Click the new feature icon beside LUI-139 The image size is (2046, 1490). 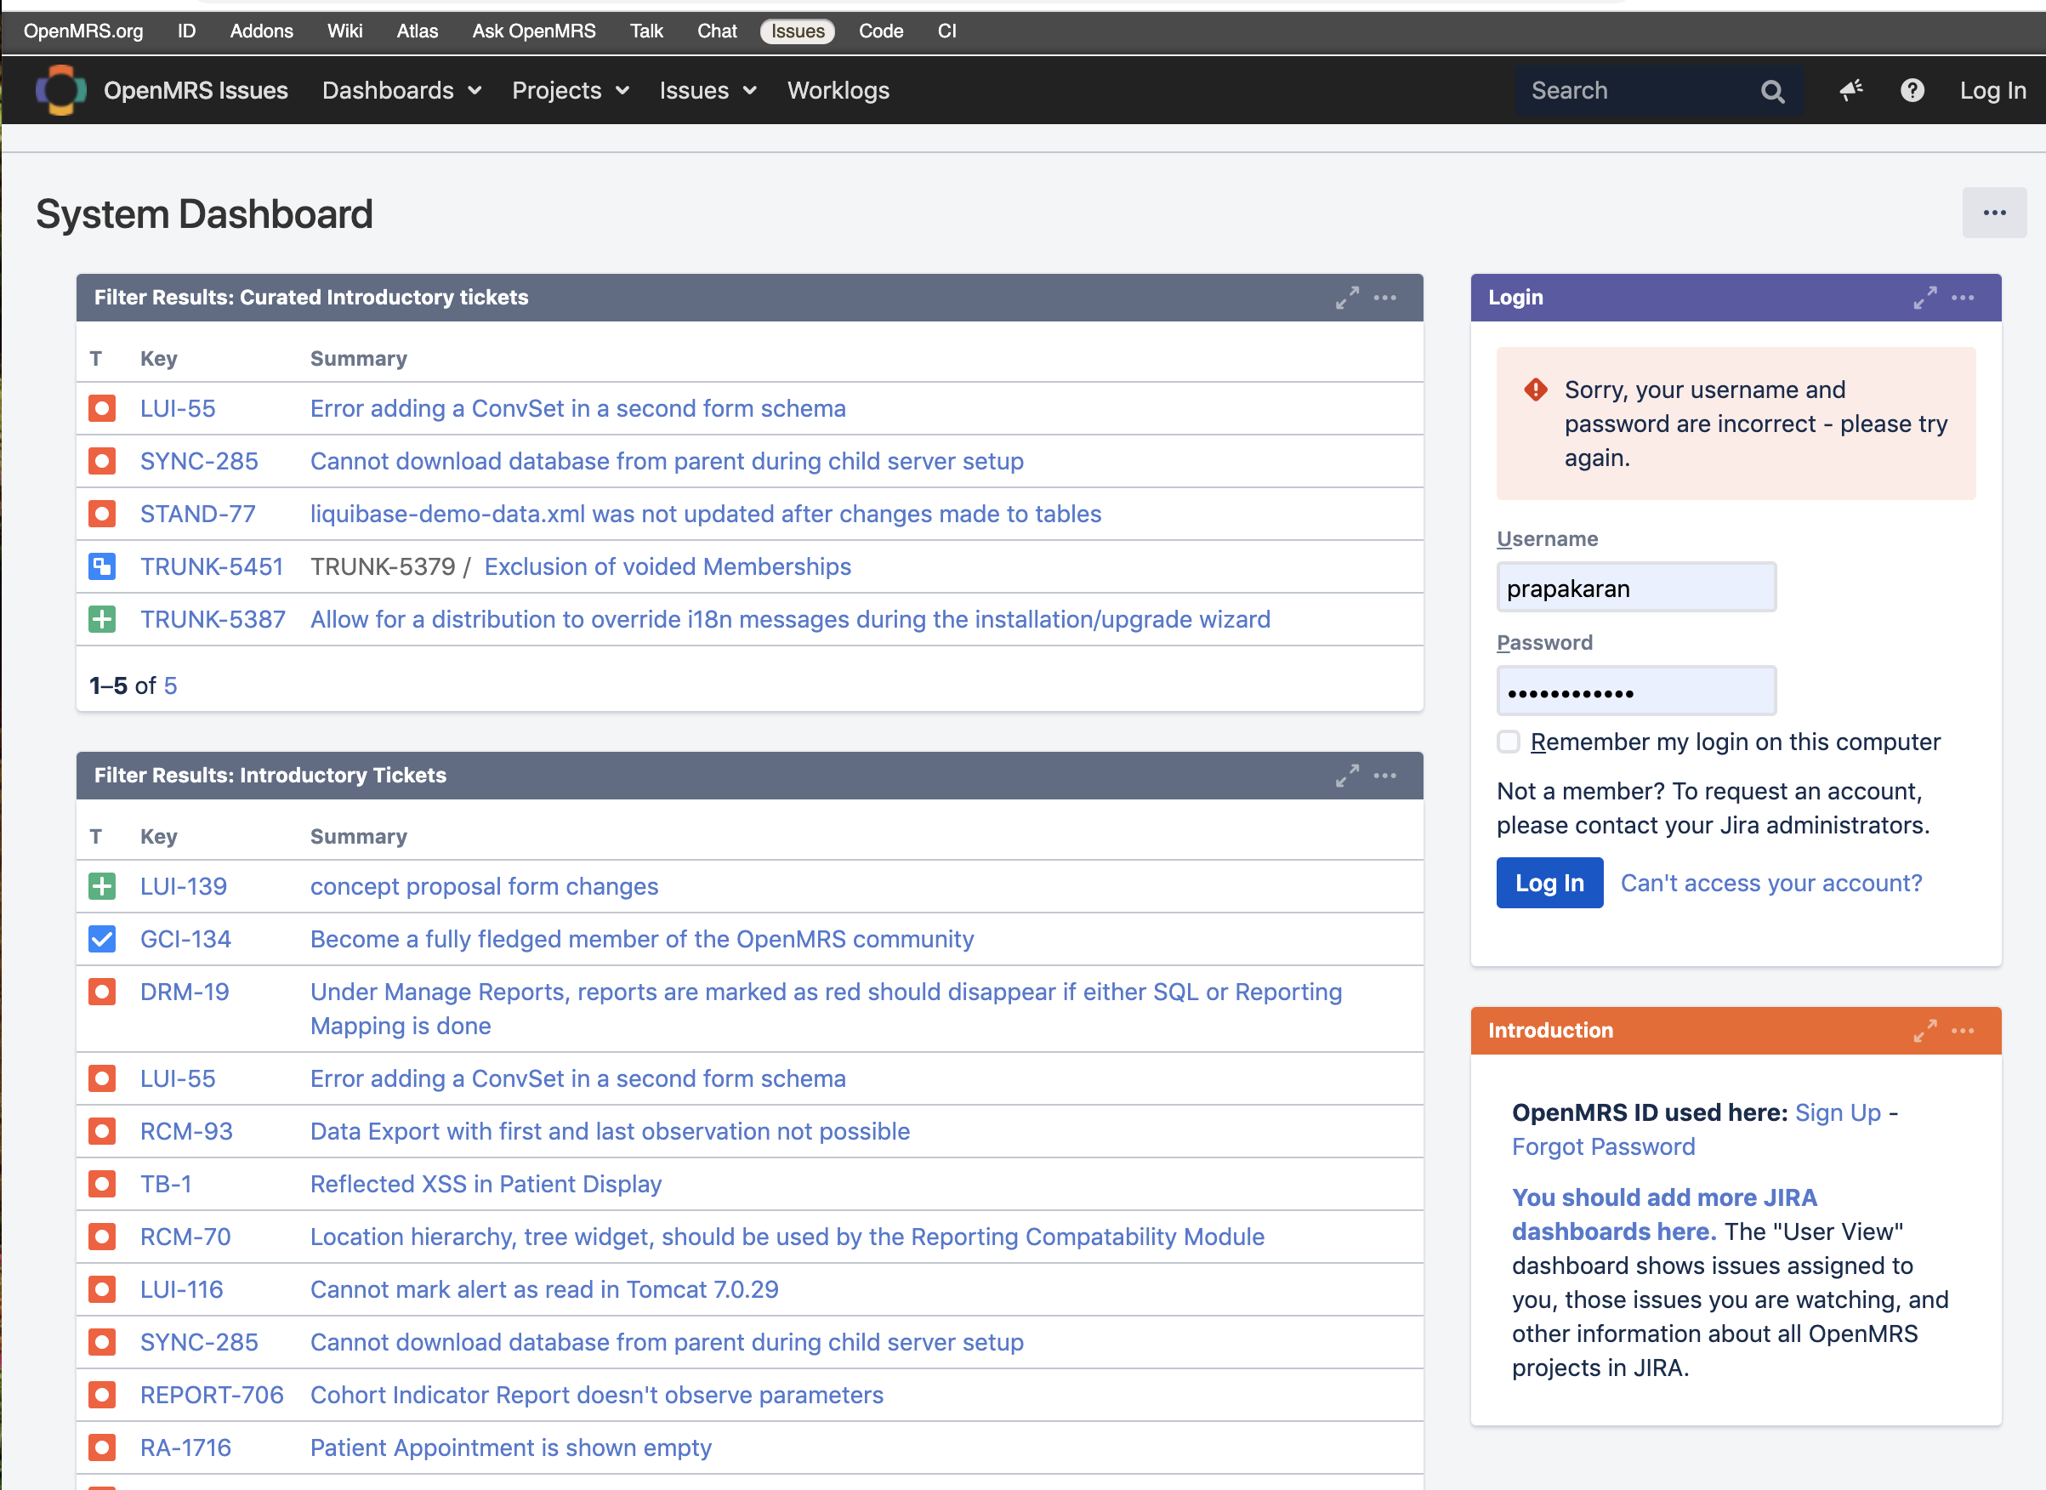point(102,887)
